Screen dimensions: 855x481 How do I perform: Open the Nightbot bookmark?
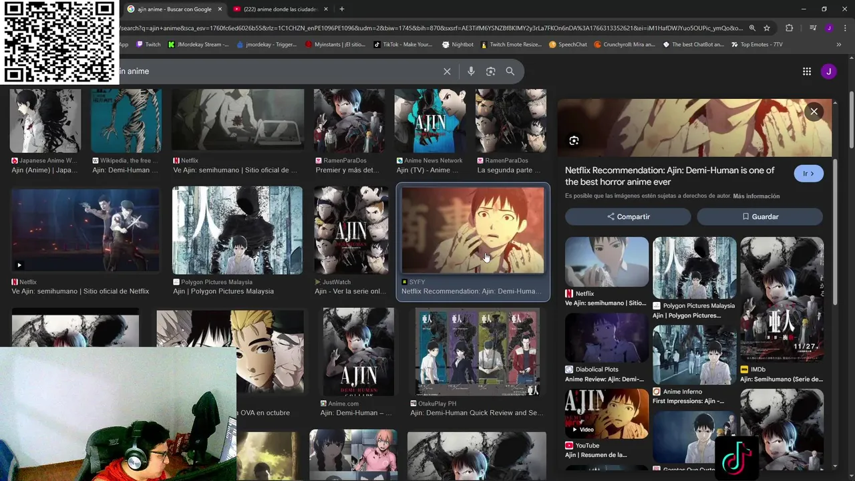point(458,45)
